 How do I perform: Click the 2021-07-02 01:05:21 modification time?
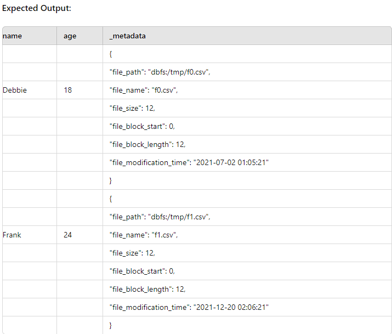click(231, 162)
